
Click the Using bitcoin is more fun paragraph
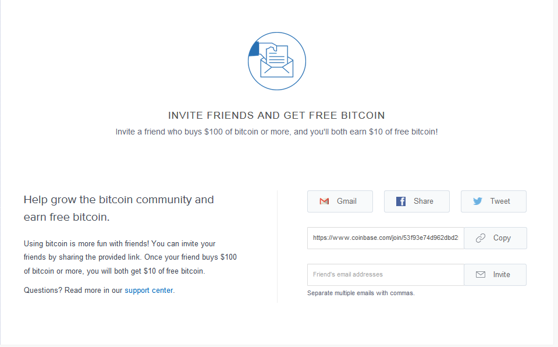130,257
